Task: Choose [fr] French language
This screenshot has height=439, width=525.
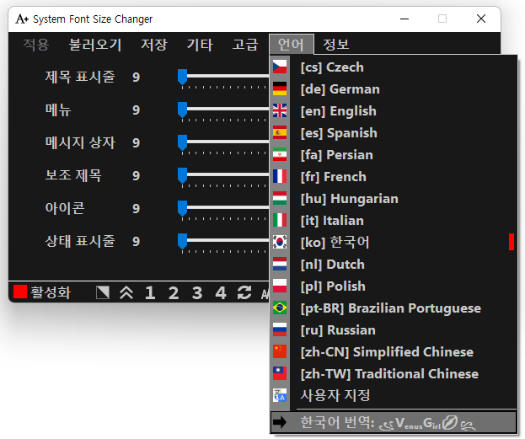Action: pos(394,176)
